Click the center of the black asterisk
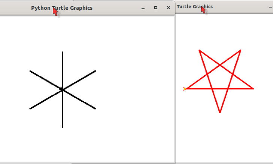The image size is (273, 164). point(63,89)
